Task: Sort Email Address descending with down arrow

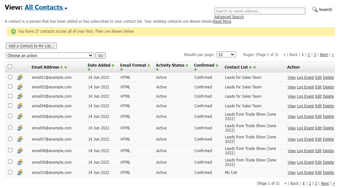Action: [66, 68]
